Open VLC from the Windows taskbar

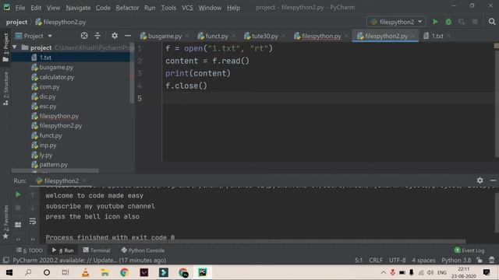pos(85,272)
